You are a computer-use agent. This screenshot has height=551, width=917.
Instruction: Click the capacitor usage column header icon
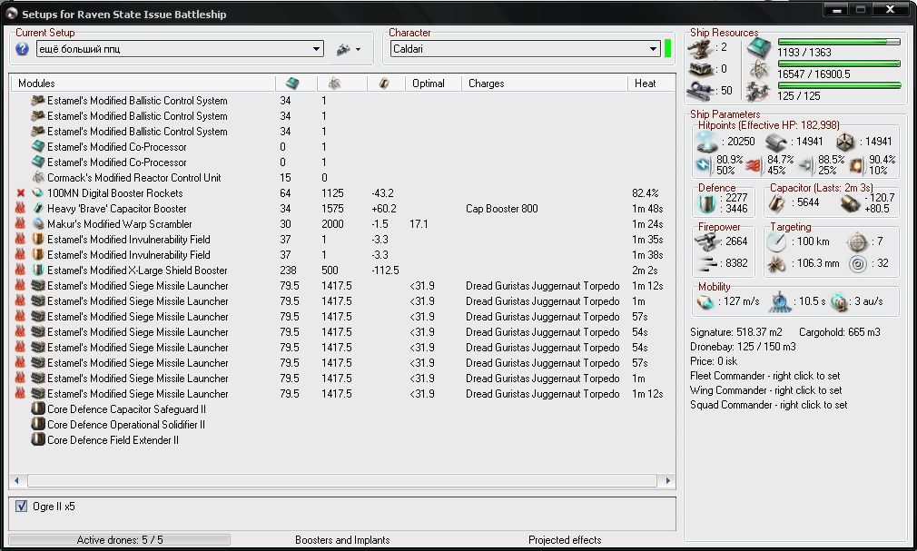pyautogui.click(x=383, y=84)
